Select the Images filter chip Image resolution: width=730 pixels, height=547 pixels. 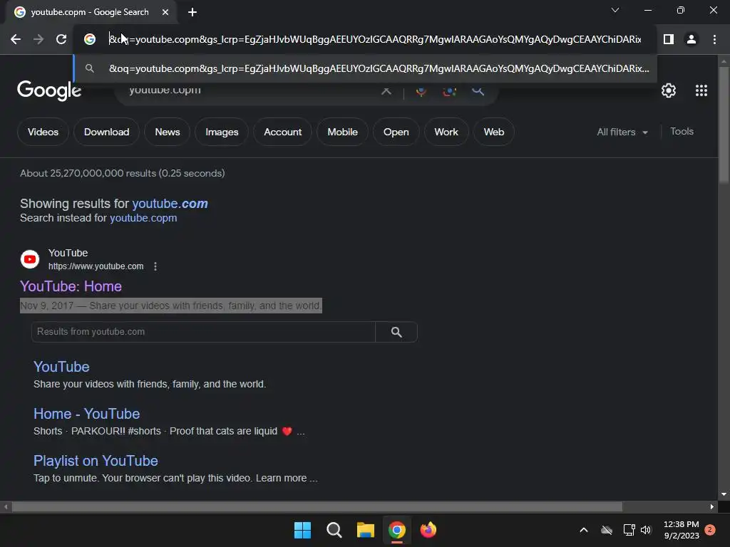tap(222, 132)
